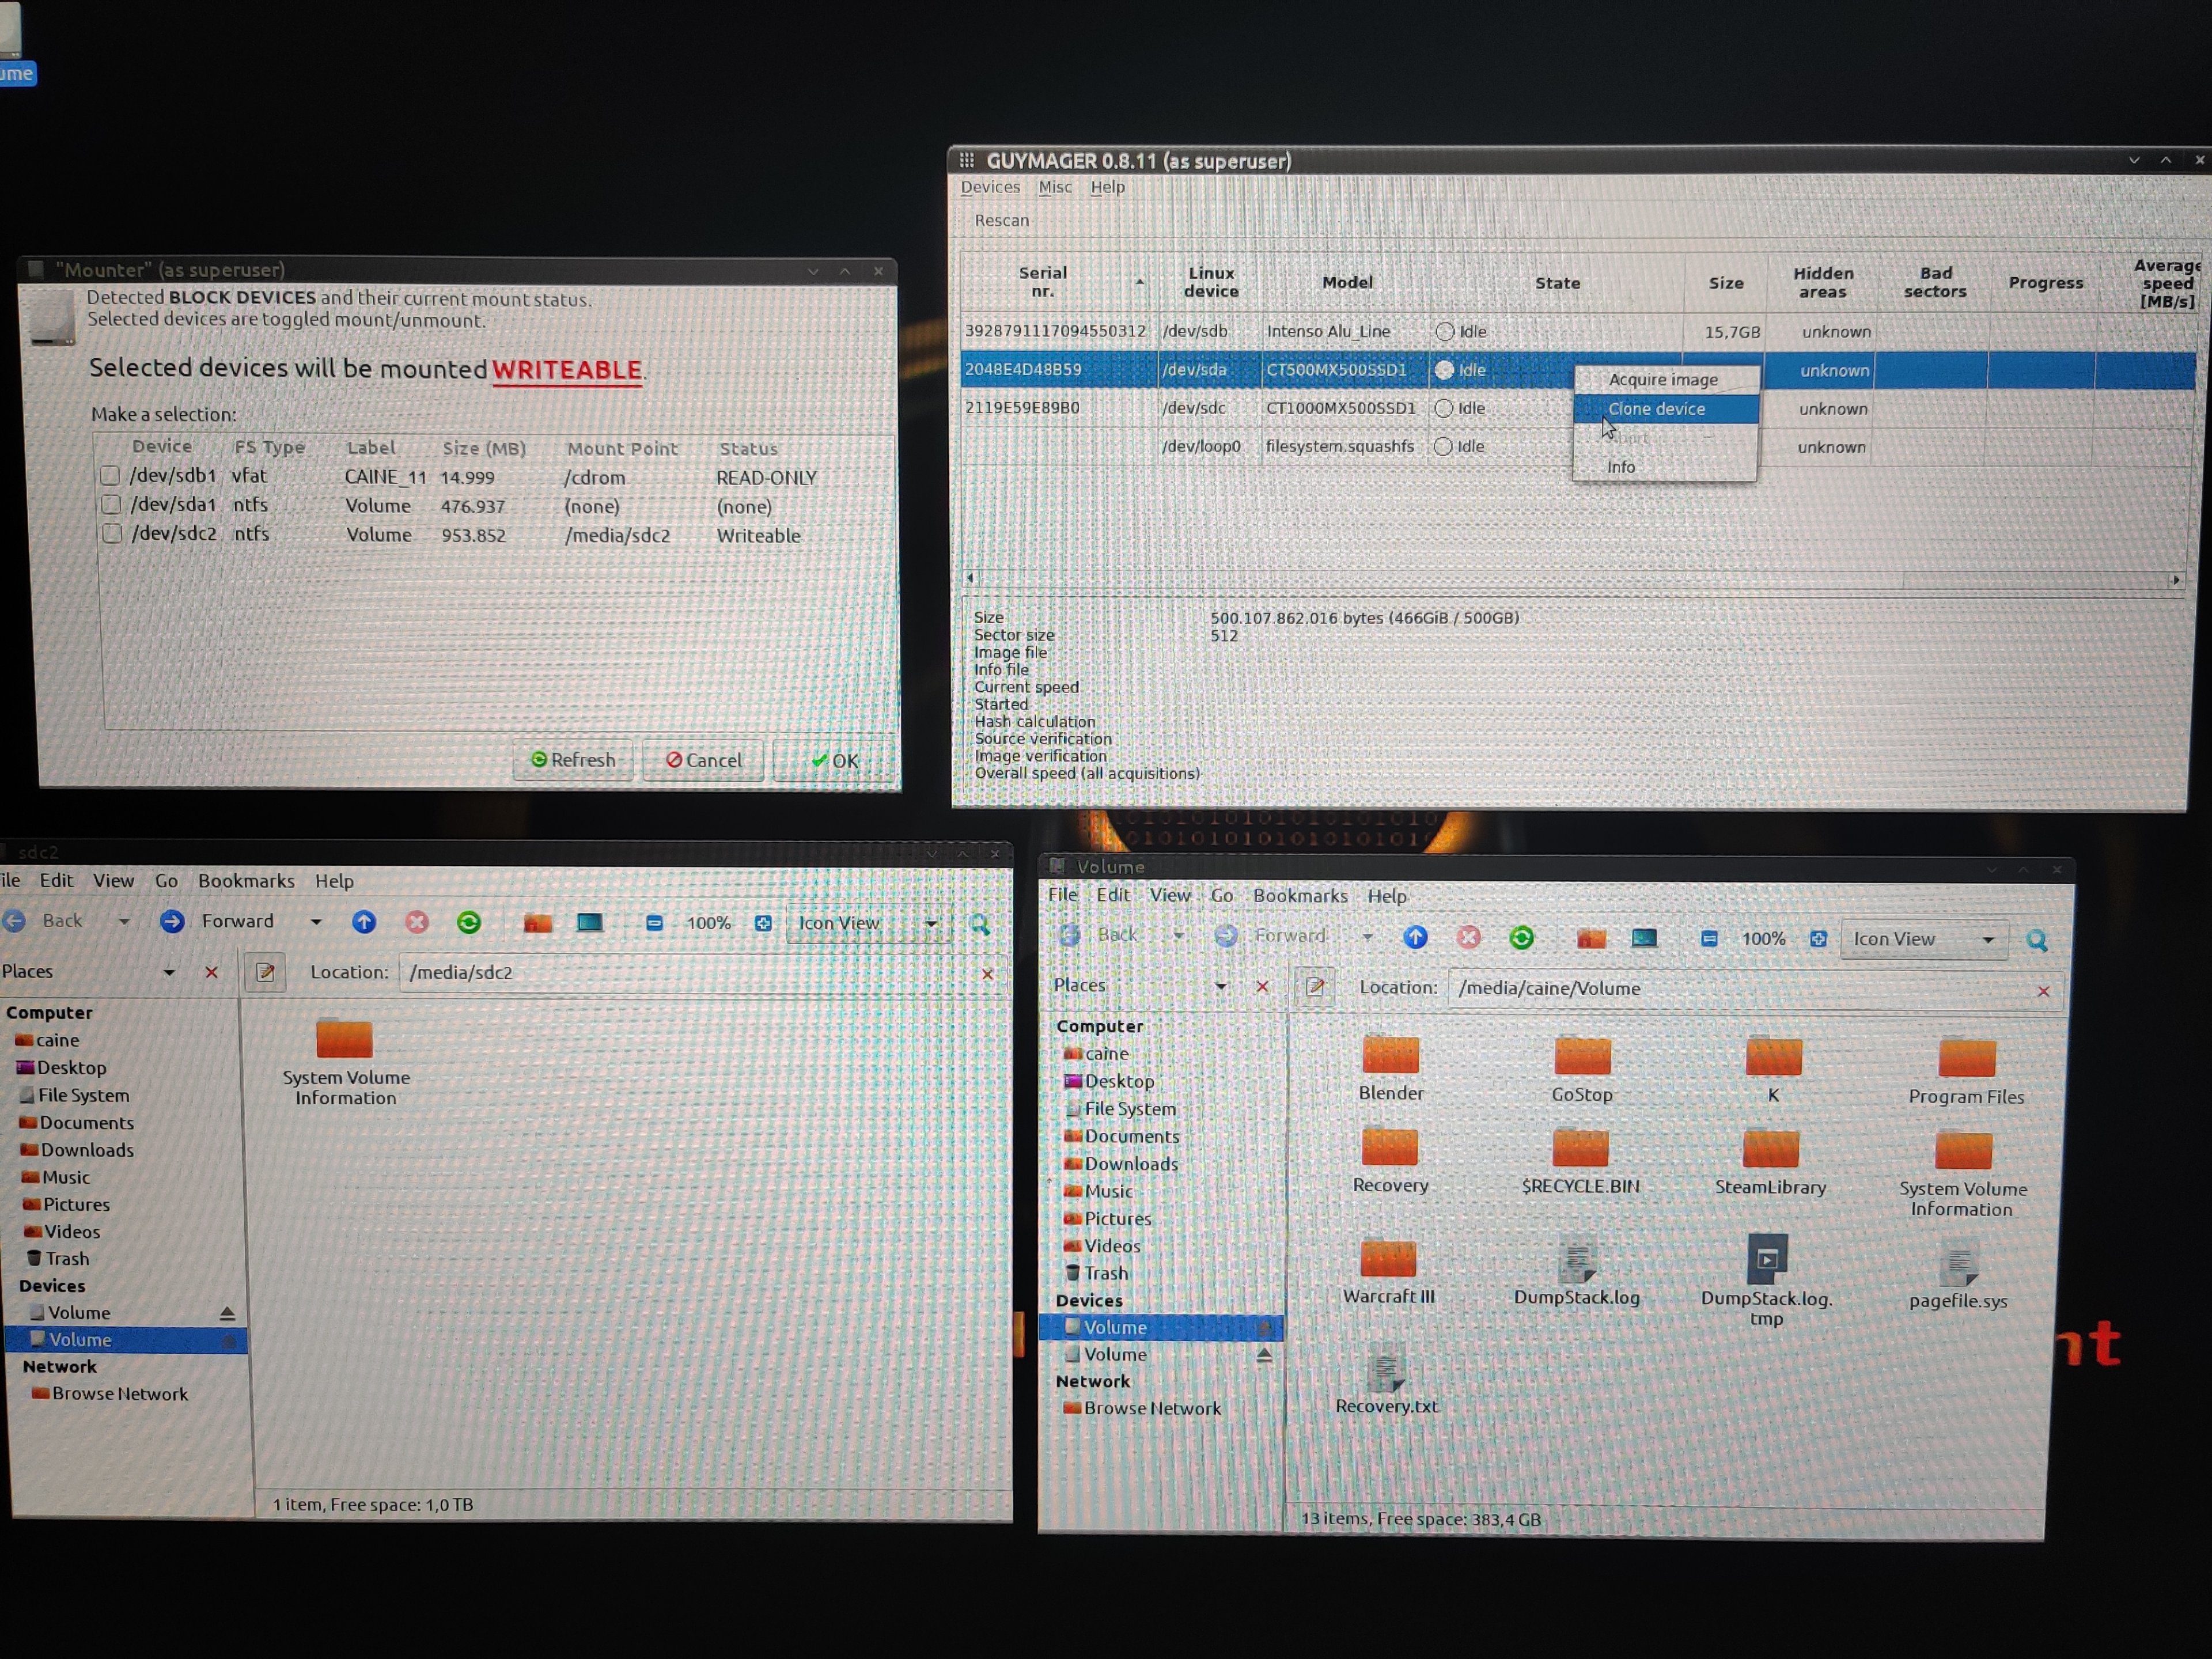Click the search magnifier in Volume window
The width and height of the screenshot is (2212, 1659).
[x=2036, y=940]
